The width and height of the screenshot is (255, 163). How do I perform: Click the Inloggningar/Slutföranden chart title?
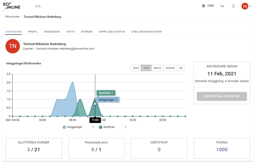click(24, 63)
